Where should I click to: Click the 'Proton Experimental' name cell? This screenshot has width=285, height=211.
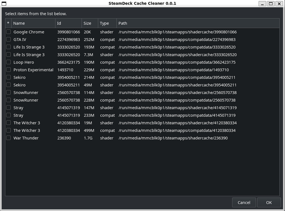click(x=33, y=70)
